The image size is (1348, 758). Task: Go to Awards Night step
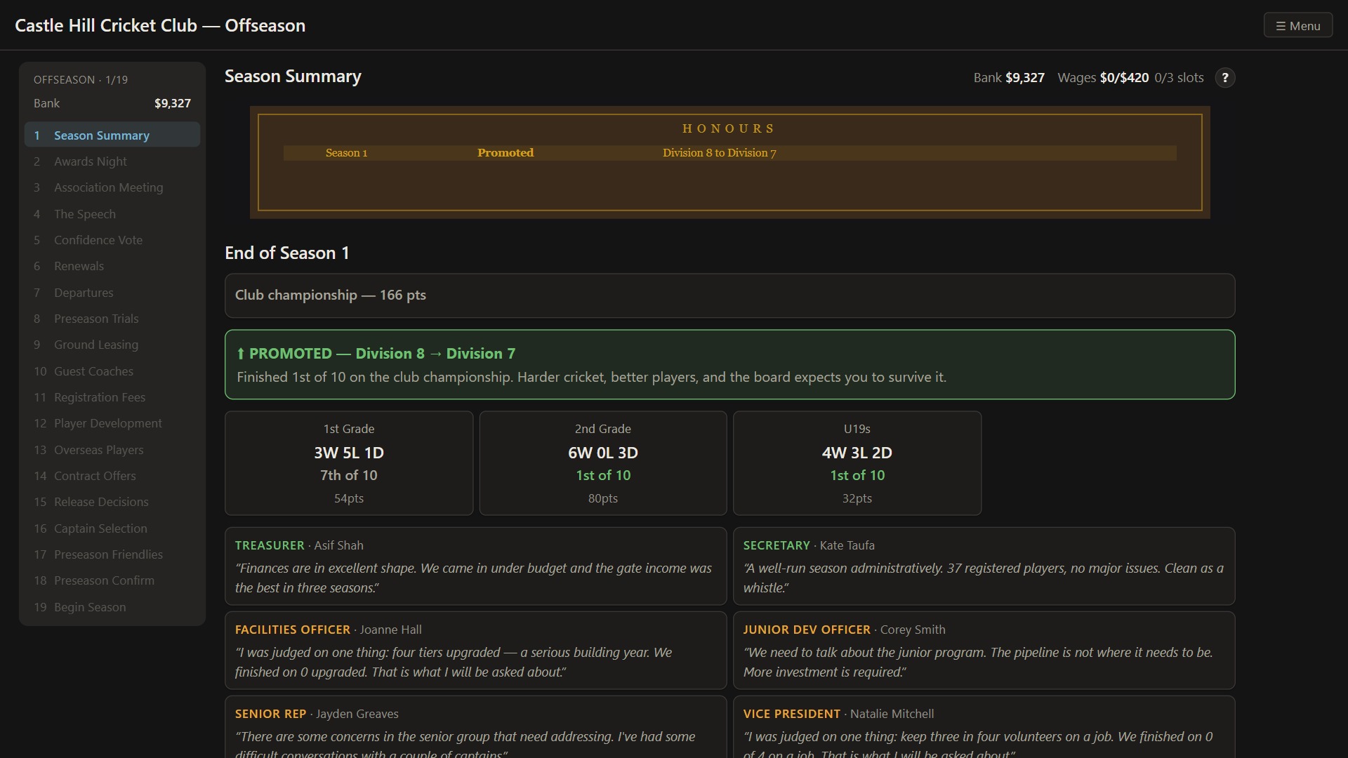pyautogui.click(x=112, y=161)
